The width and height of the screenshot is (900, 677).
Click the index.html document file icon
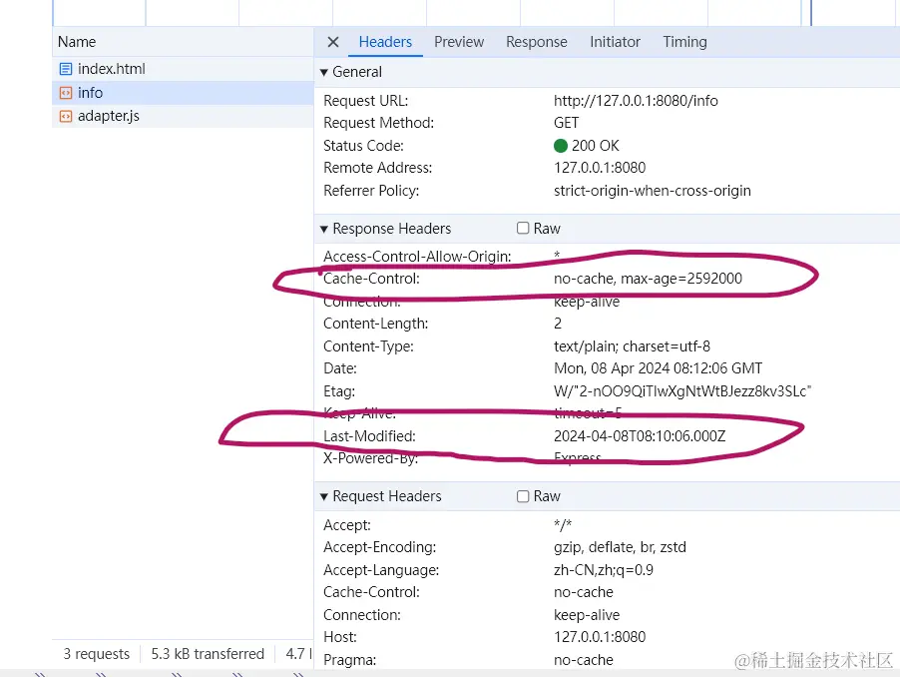coord(66,69)
